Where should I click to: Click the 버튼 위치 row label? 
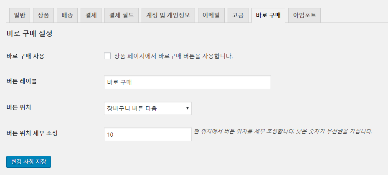pos(19,107)
